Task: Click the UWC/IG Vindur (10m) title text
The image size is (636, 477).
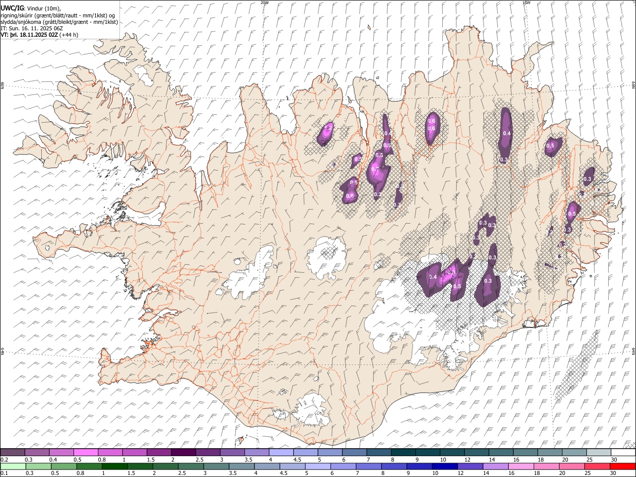Action: coord(31,8)
